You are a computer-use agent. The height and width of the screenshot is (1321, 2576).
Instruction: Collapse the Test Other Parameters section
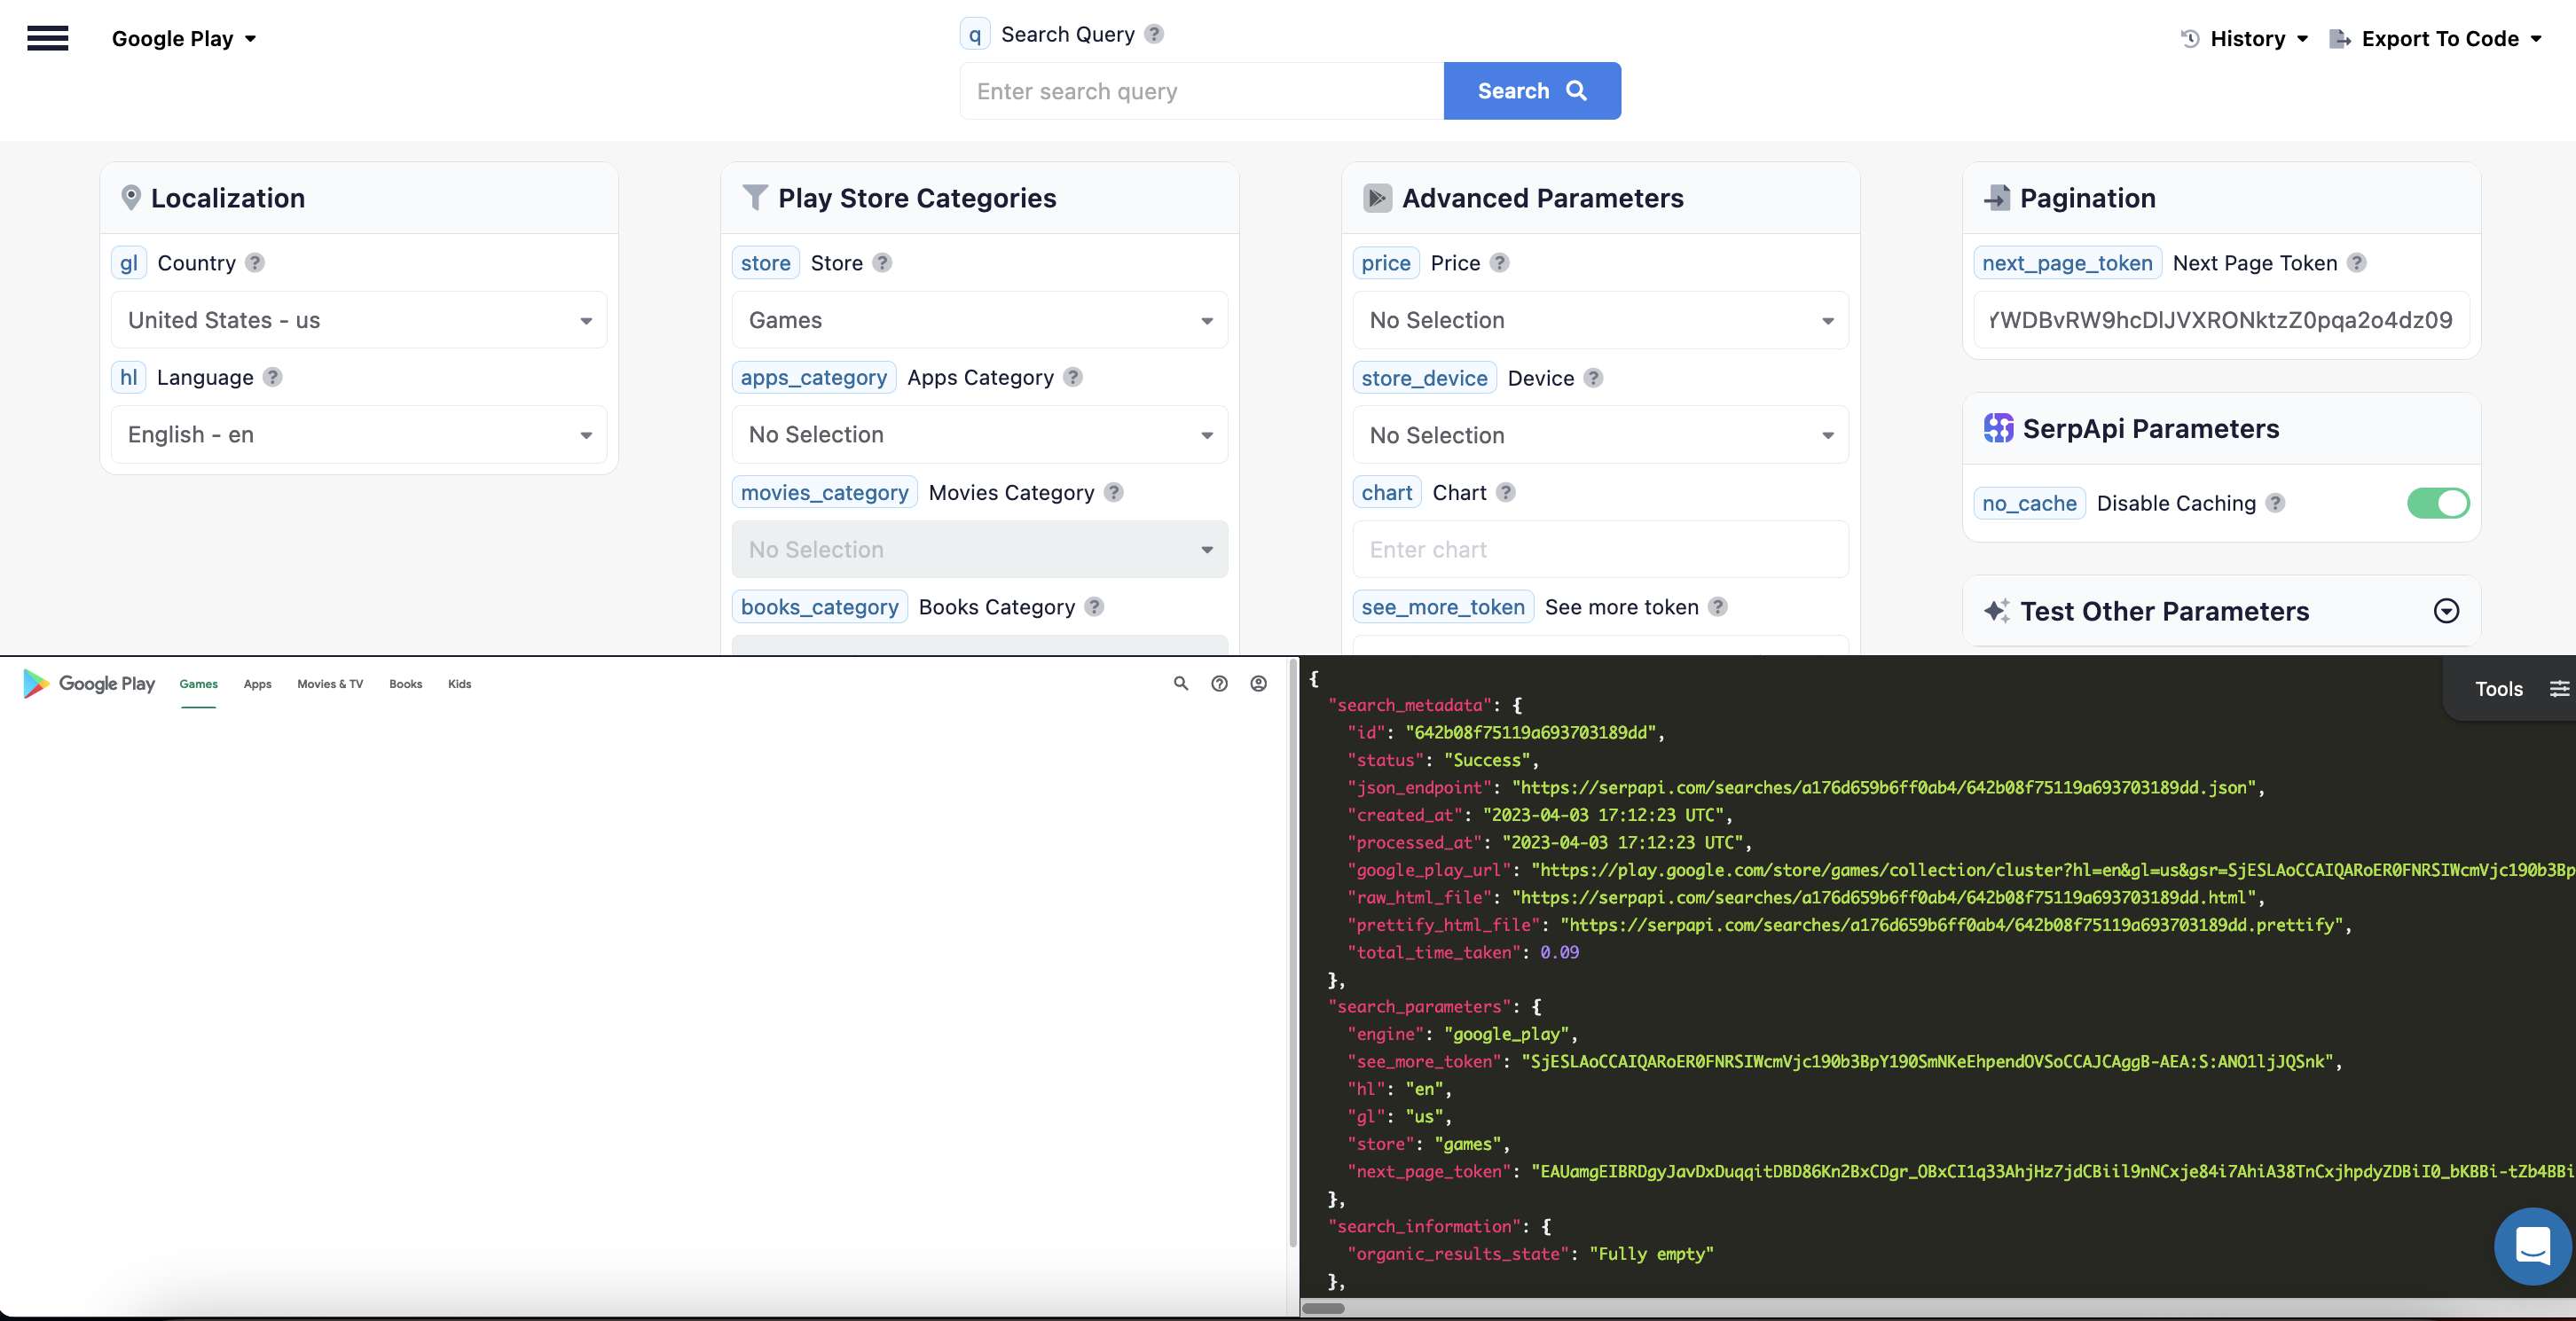(2446, 611)
